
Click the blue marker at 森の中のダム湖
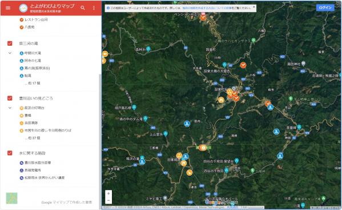point(146,118)
